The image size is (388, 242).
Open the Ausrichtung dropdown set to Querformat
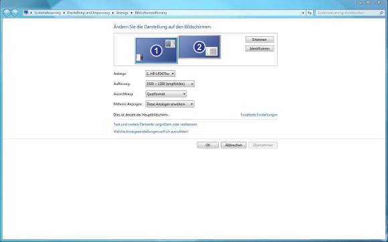(167, 94)
